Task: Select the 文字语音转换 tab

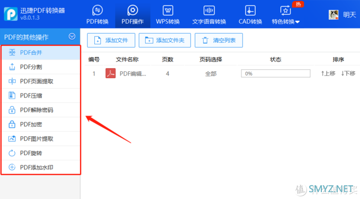Action: [x=209, y=15]
